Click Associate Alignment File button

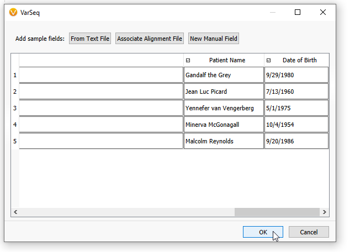coord(150,39)
